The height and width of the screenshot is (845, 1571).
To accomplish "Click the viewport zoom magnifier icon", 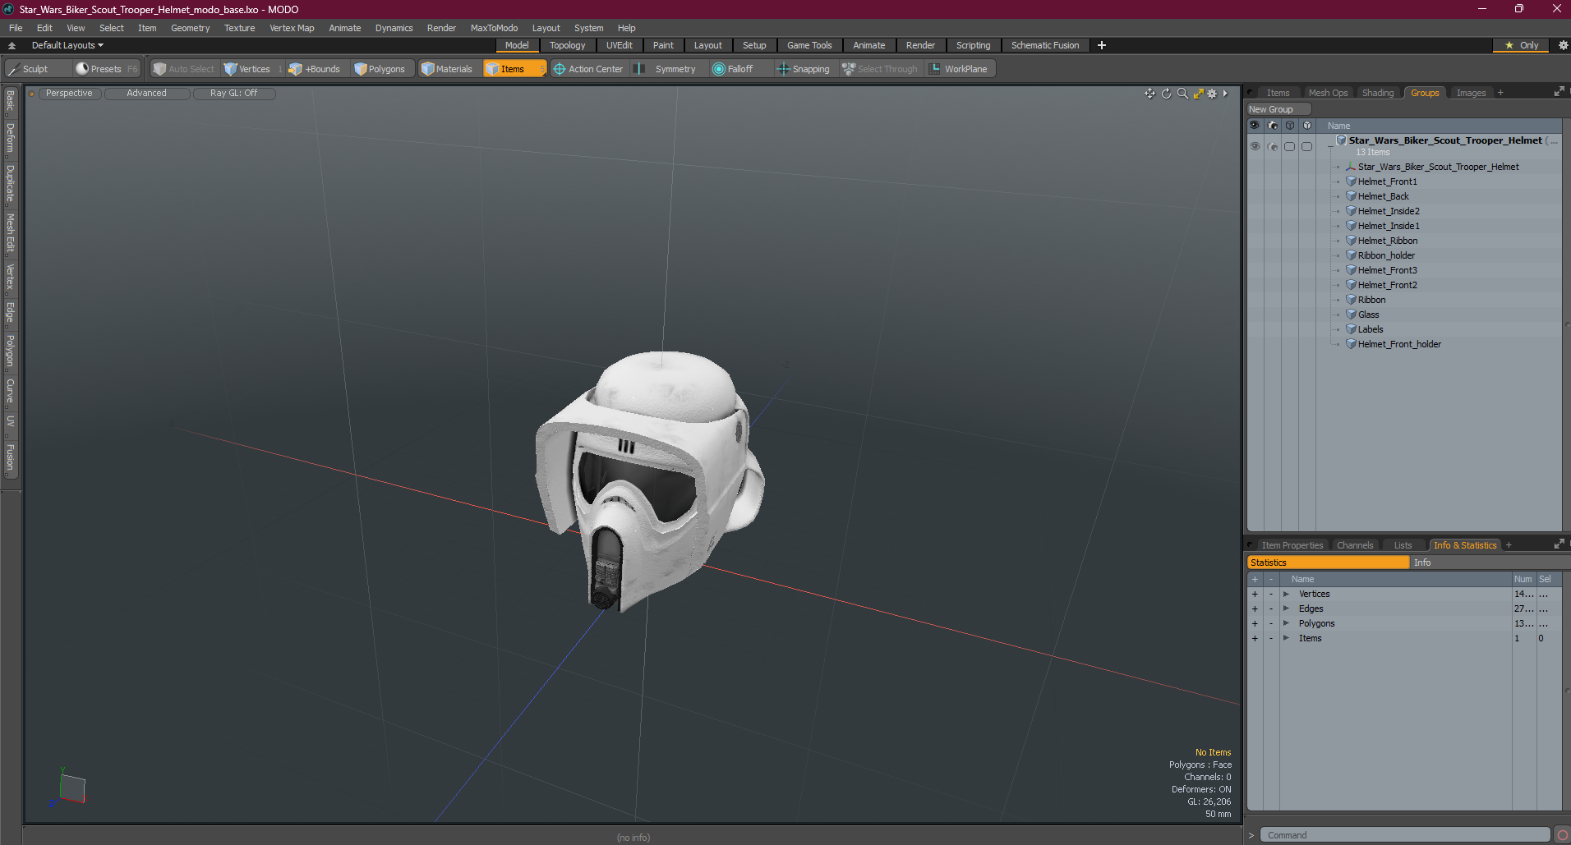I will 1182,94.
